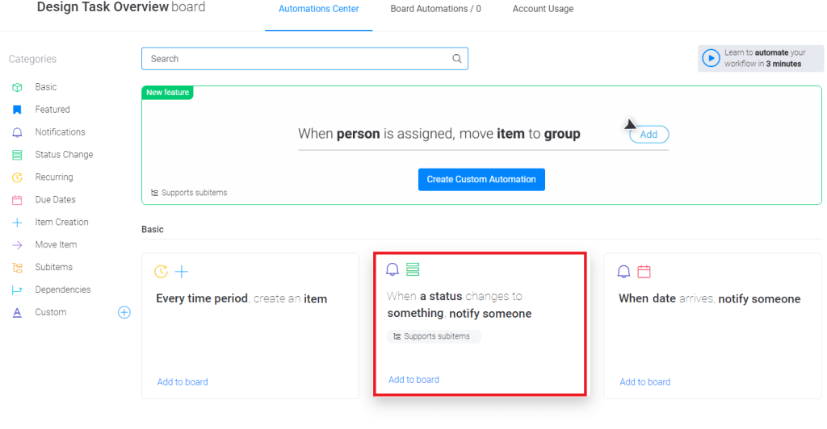
Task: Click the Subitems category icon
Action: click(17, 268)
